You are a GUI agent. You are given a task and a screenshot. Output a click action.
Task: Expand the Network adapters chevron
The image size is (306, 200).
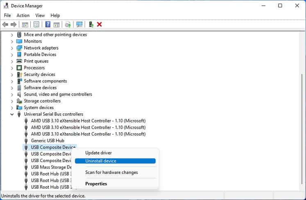(12, 48)
